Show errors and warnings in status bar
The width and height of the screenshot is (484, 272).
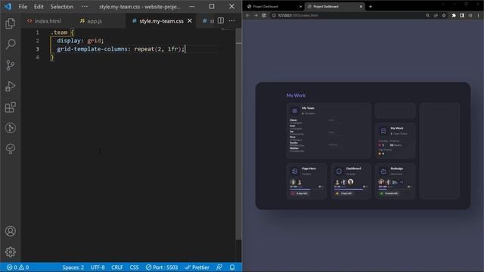pos(18,267)
